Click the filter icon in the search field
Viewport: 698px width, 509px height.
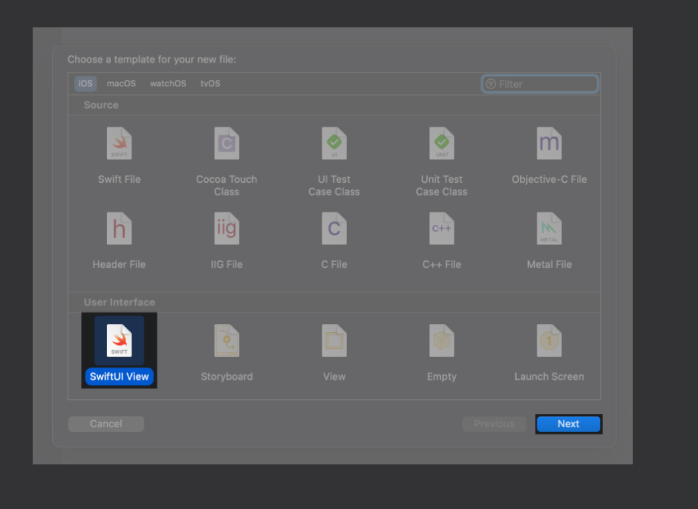[491, 84]
